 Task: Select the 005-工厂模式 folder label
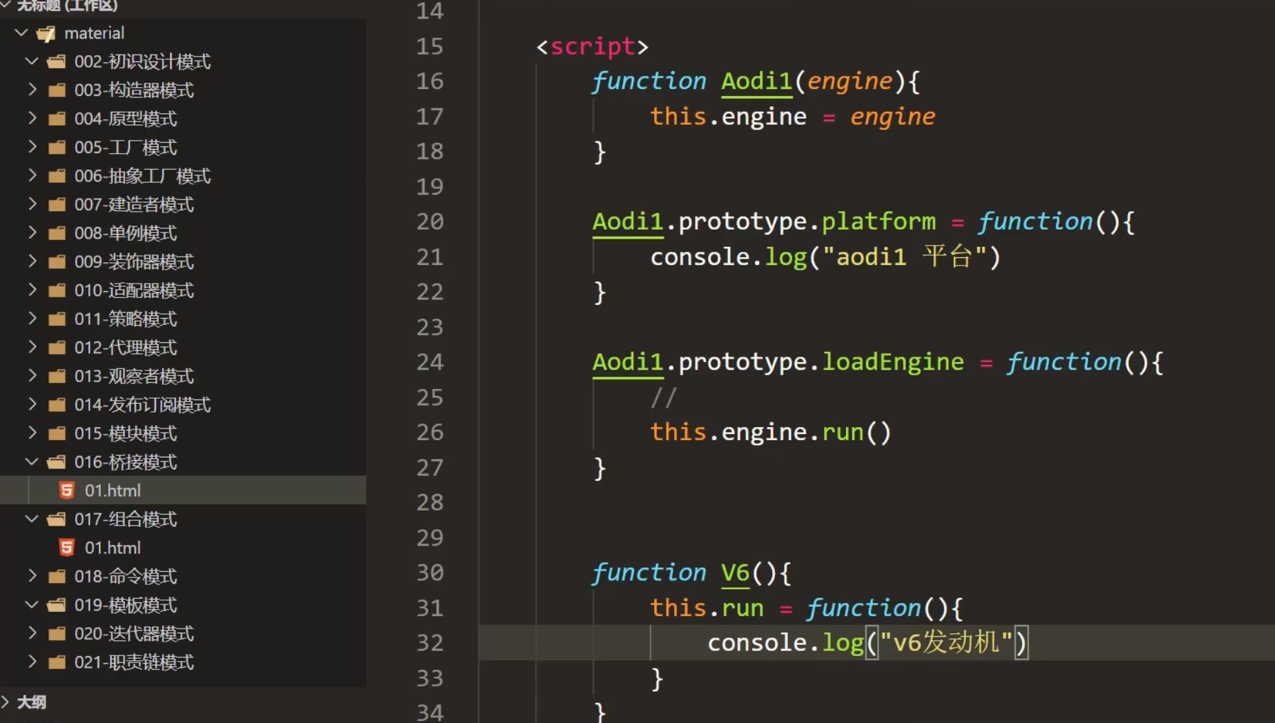click(126, 147)
